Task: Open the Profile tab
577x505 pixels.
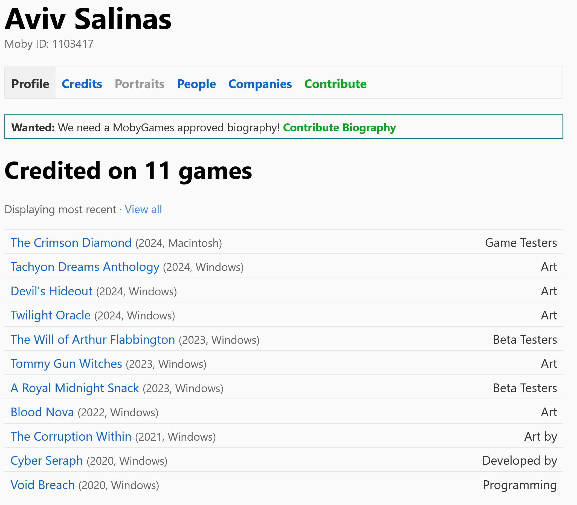Action: (30, 84)
